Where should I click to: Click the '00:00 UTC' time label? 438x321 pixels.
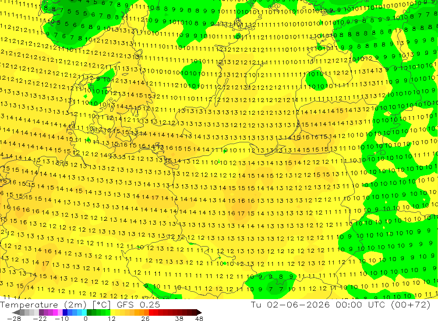pyautogui.click(x=360, y=304)
